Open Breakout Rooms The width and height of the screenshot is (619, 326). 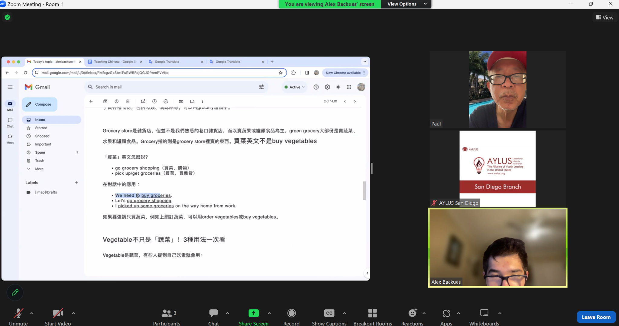[373, 317]
